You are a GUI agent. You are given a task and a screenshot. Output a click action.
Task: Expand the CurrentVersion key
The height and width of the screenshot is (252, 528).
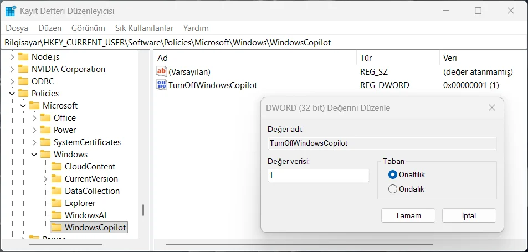[x=45, y=179]
